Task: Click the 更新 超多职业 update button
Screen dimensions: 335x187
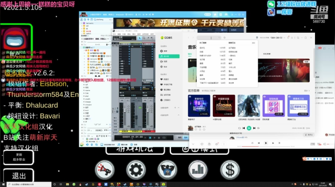Action: pos(19,157)
